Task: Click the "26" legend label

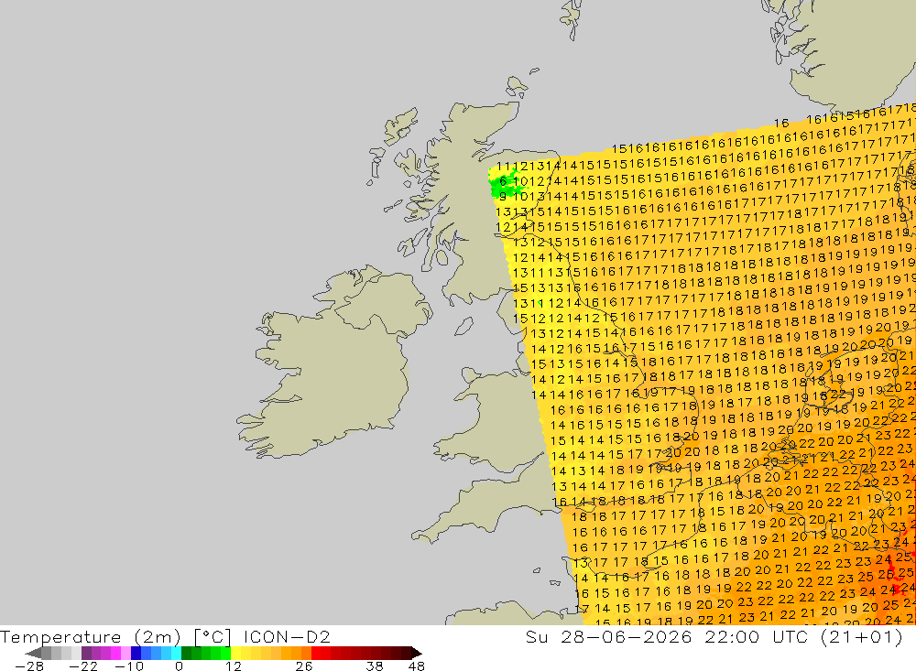Action: pos(304,666)
